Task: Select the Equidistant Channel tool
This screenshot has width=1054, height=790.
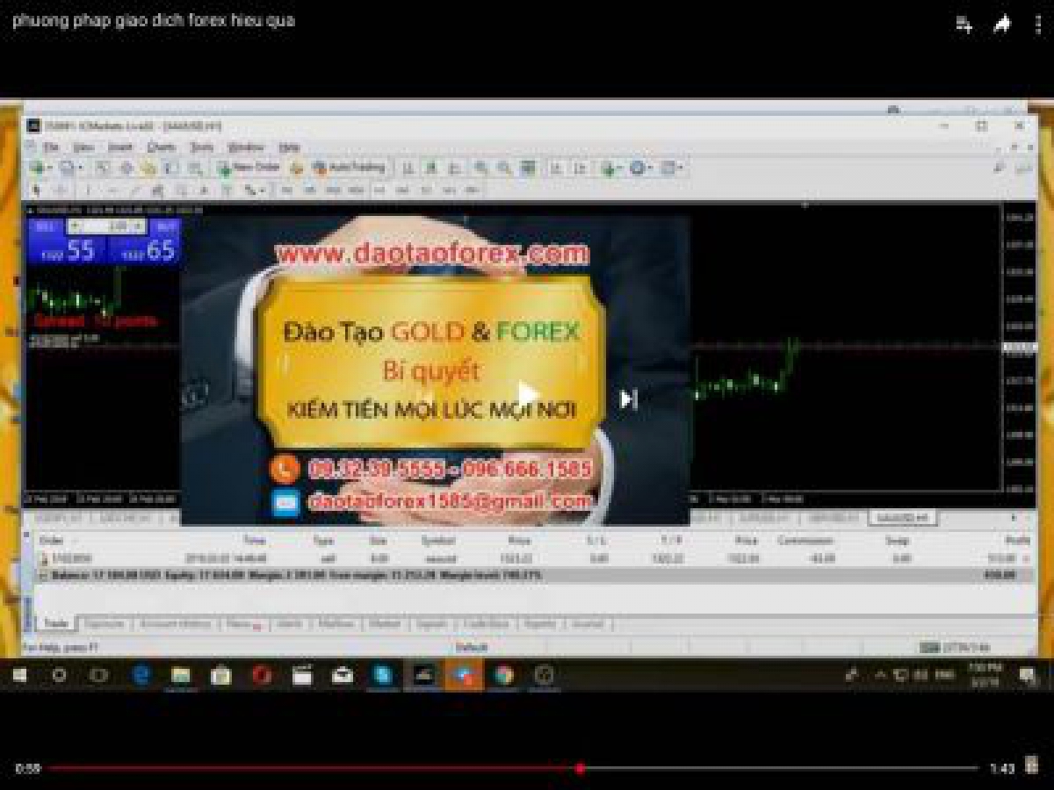Action: coord(158,190)
